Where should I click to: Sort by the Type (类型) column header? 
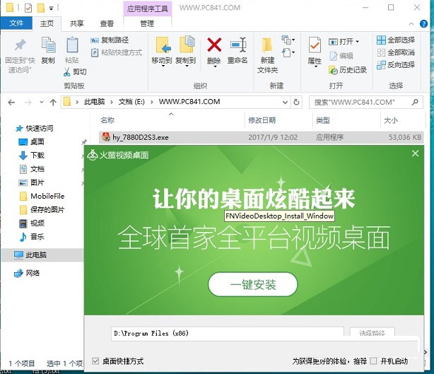pyautogui.click(x=323, y=120)
